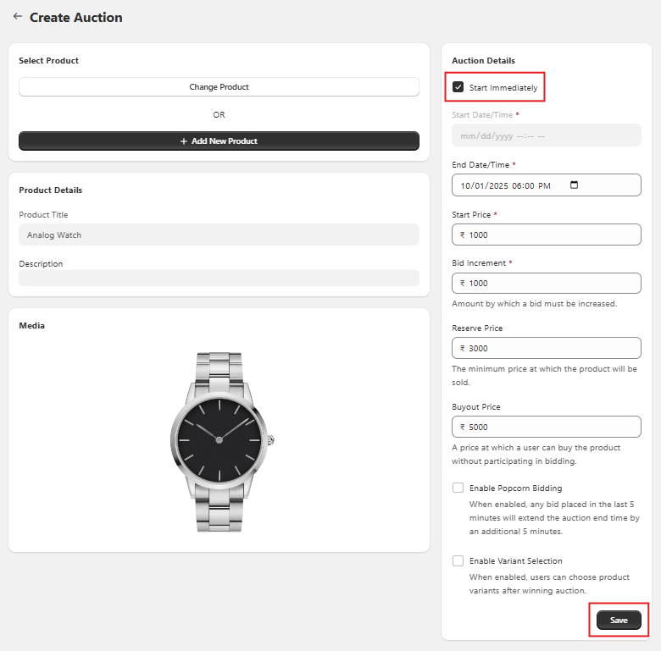Click the Start Date/Time field

[546, 135]
